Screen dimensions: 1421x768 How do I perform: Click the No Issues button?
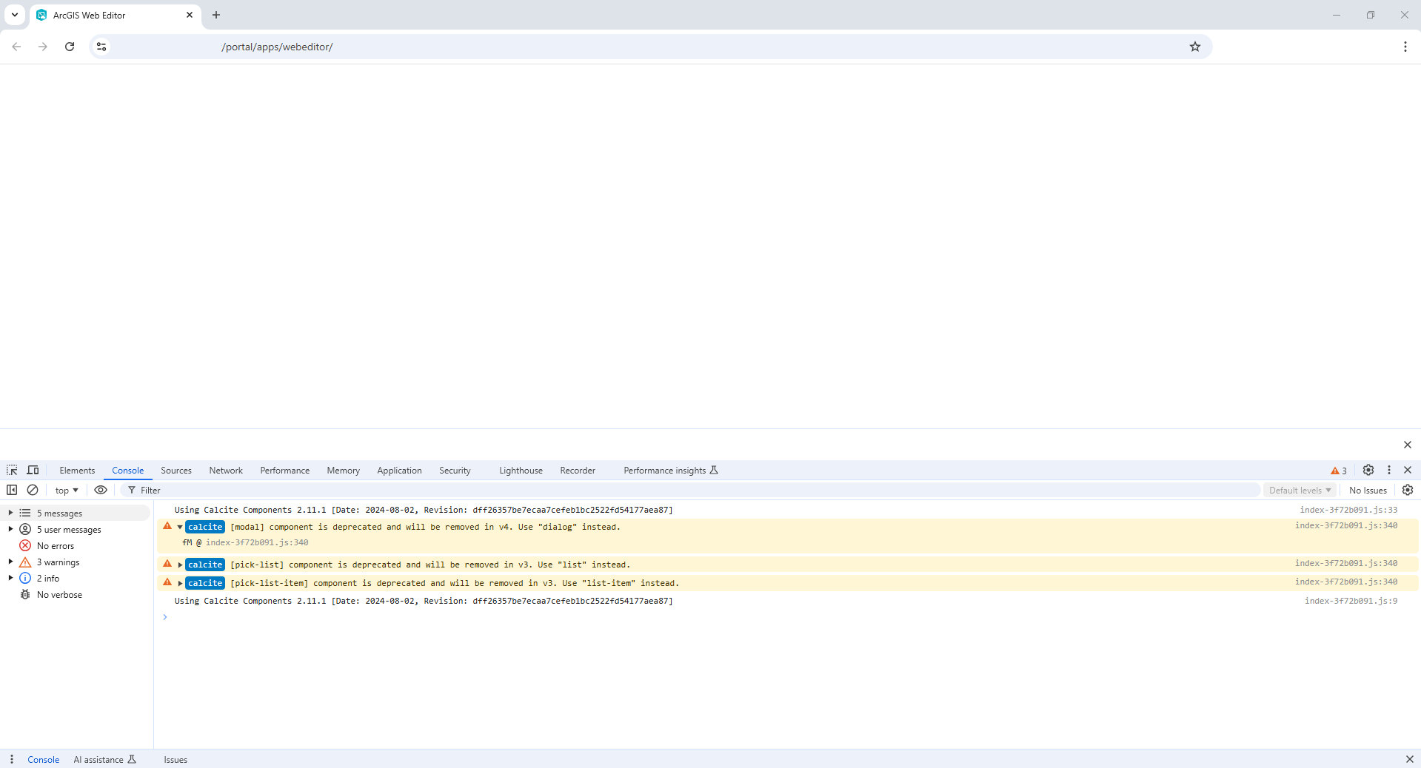point(1368,490)
